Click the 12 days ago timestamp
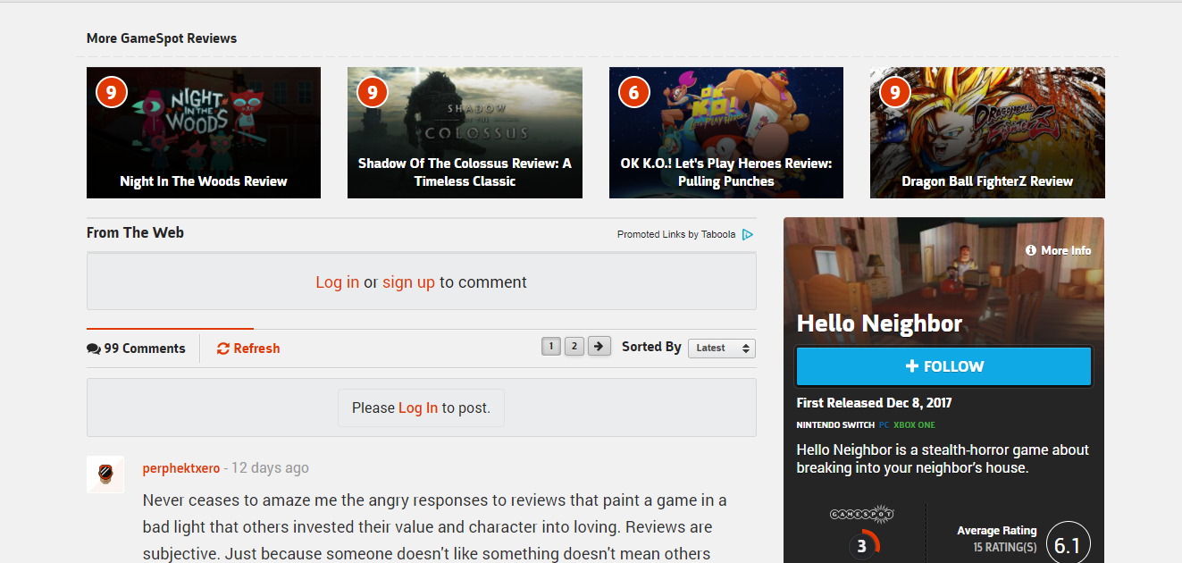 click(x=270, y=468)
